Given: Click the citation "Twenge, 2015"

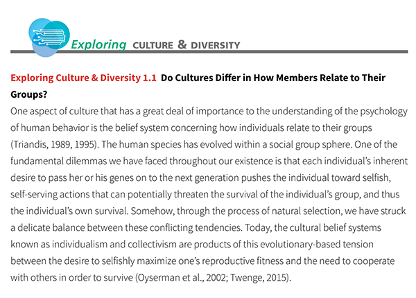Looking at the screenshot, I should [259, 278].
